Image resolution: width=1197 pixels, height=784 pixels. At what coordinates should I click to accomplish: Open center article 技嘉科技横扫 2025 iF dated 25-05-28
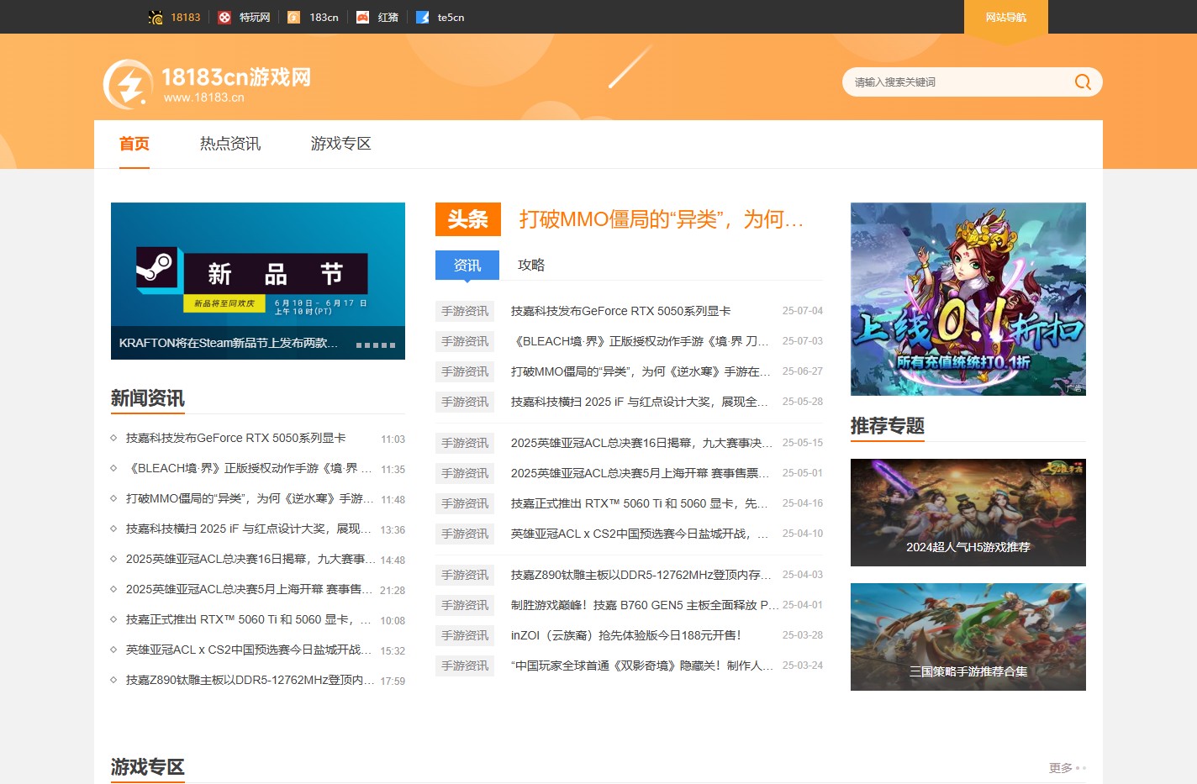640,402
